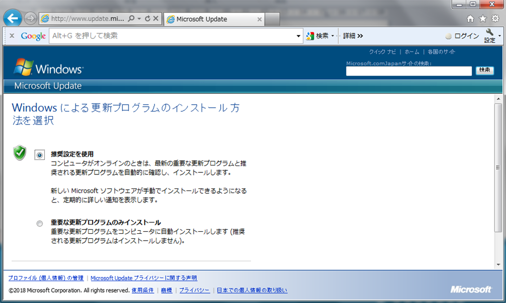Expand 詳細 on the Google toolbar
Screen dimensions: 506x303
click(x=353, y=36)
